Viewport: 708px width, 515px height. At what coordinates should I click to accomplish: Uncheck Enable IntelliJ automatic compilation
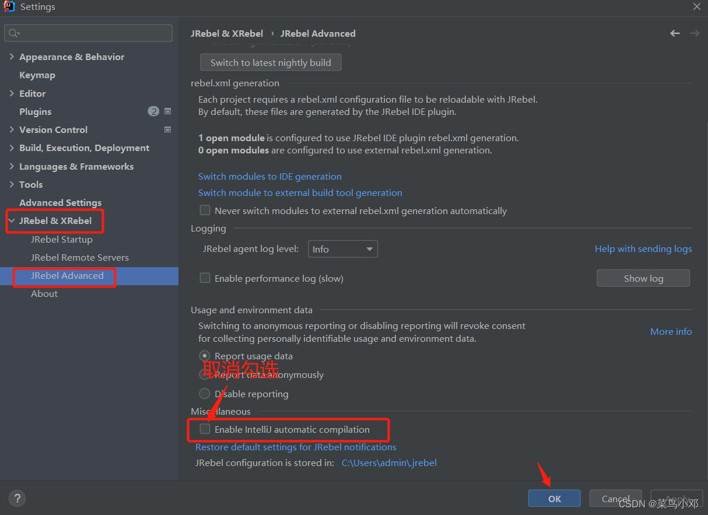(205, 429)
